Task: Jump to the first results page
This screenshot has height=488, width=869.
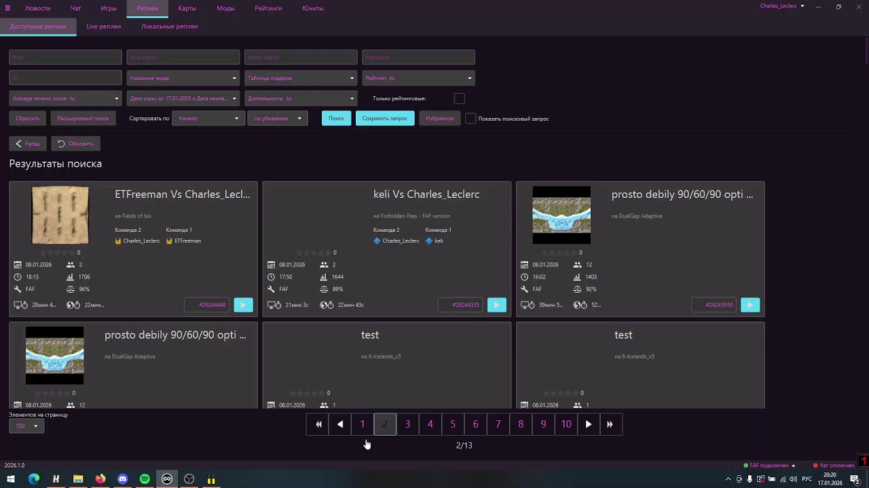Action: (318, 424)
